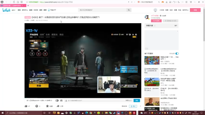205x115 pixels.
Task: Open the notes 笔记 button
Action: pyautogui.click(x=133, y=106)
